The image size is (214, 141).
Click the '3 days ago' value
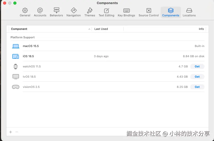(101, 56)
